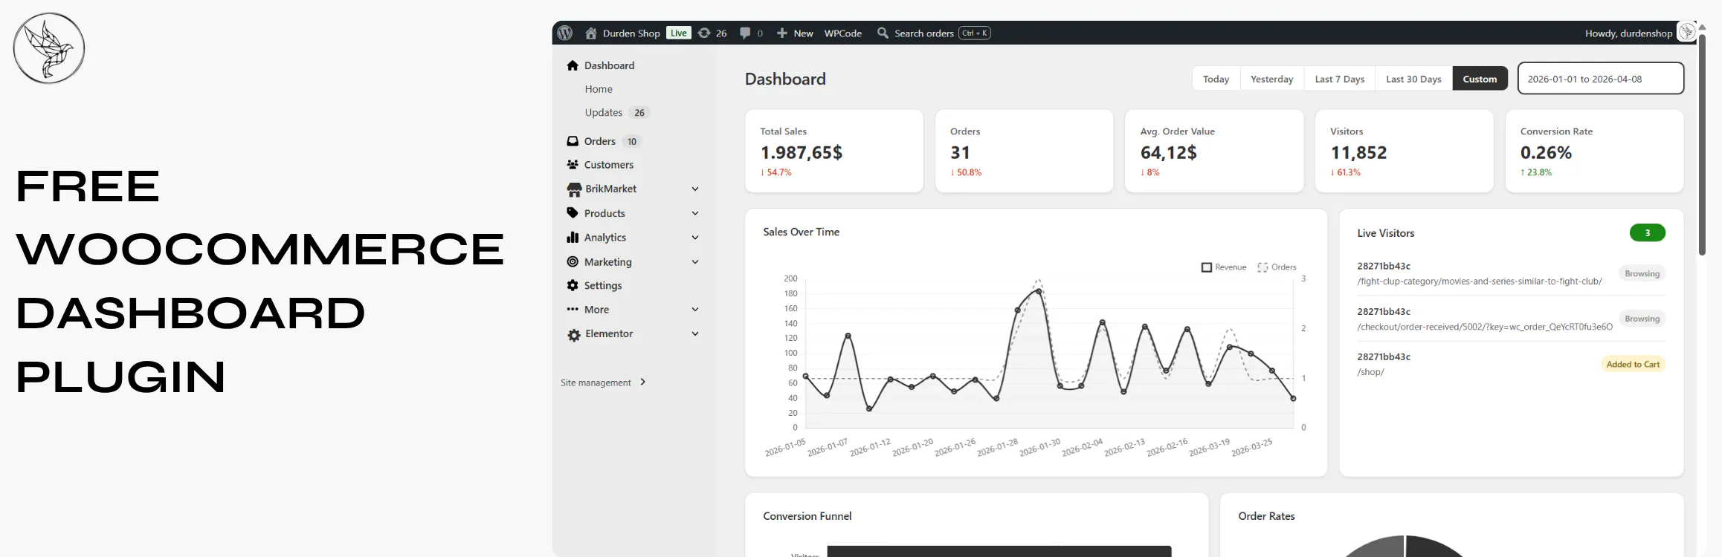The width and height of the screenshot is (1722, 557).
Task: Open the Customers menu link
Action: click(x=609, y=165)
